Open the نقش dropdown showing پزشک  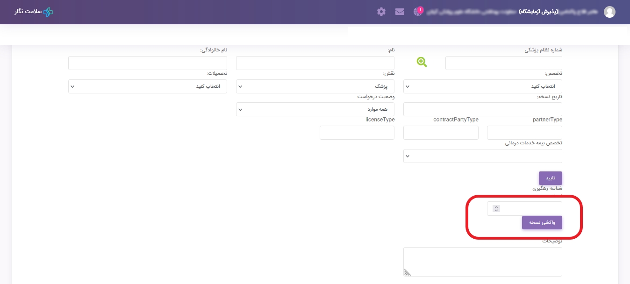tap(315, 86)
